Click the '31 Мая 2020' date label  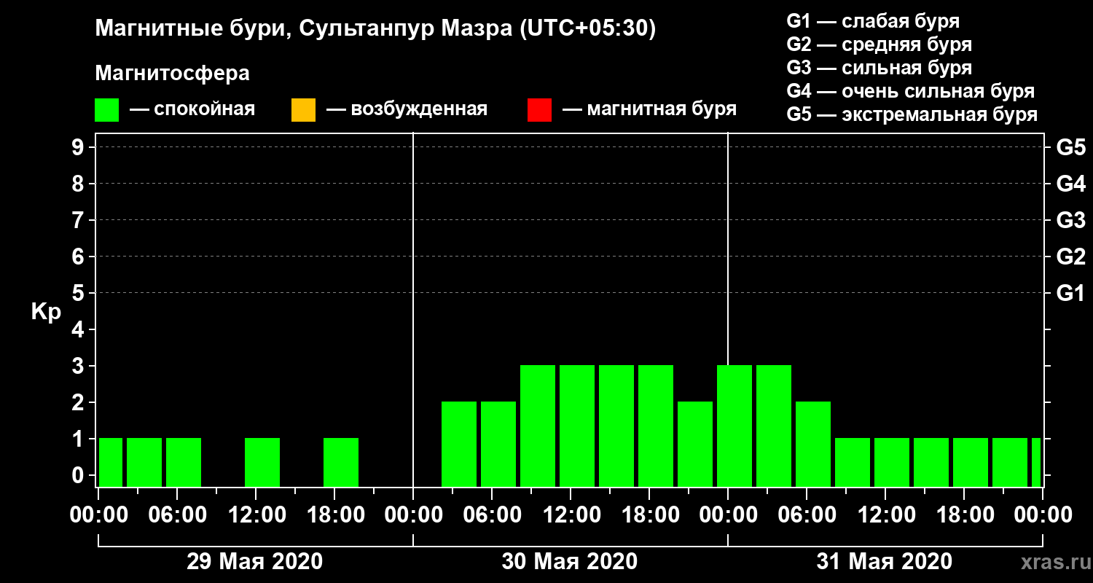[884, 562]
